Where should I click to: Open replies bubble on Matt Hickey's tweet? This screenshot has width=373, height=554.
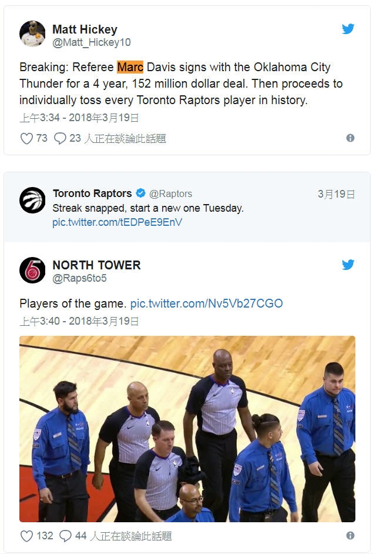click(x=60, y=138)
